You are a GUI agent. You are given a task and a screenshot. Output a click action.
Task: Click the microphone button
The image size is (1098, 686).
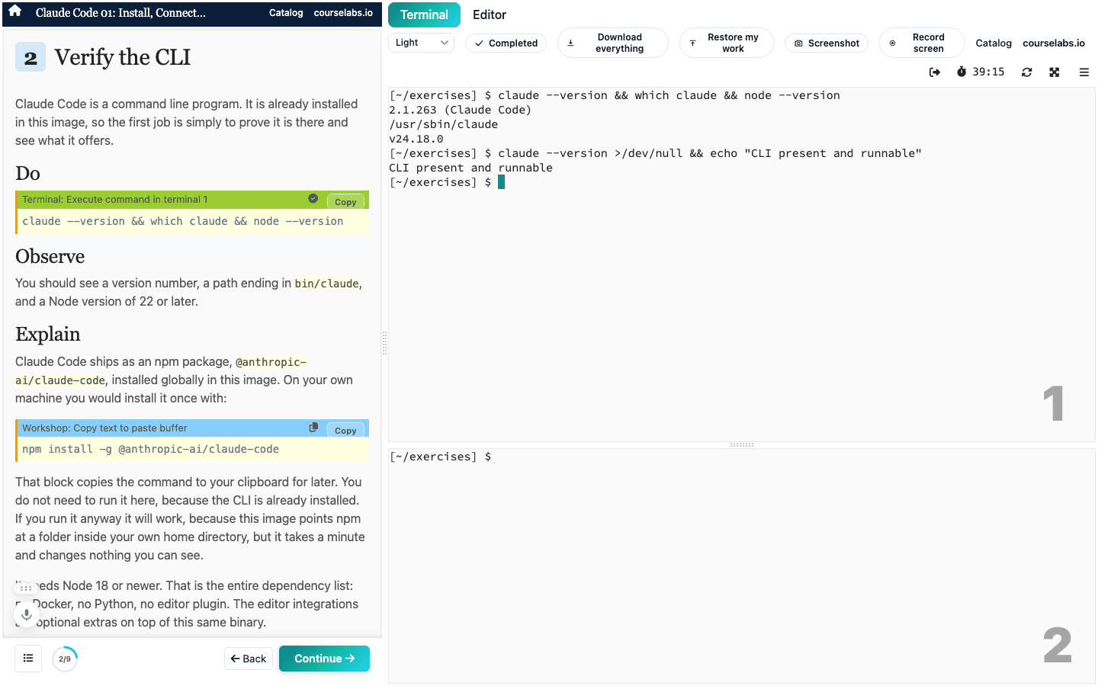(x=27, y=614)
